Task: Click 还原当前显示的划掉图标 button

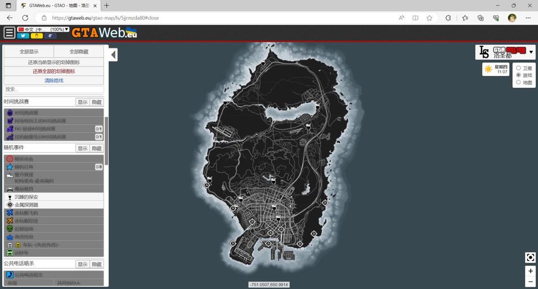Action: tap(54, 62)
